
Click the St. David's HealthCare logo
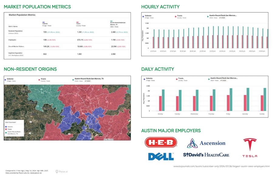click(206, 155)
